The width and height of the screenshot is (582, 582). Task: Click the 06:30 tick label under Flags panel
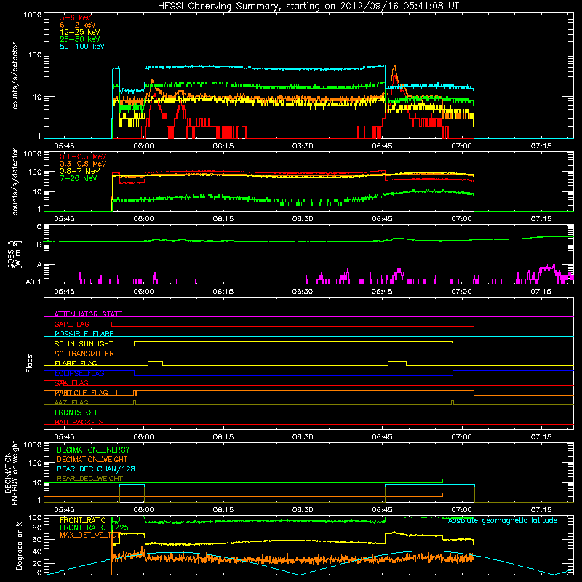303,437
